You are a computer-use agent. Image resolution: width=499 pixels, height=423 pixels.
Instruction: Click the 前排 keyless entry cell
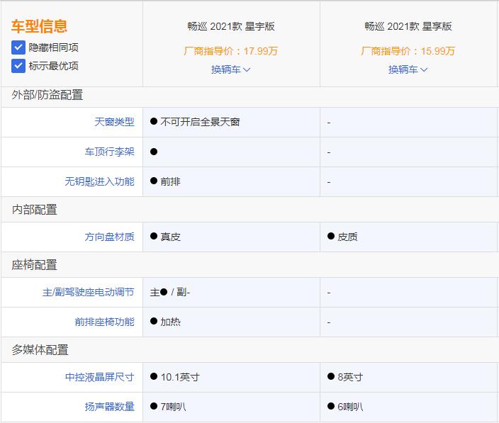click(231, 182)
